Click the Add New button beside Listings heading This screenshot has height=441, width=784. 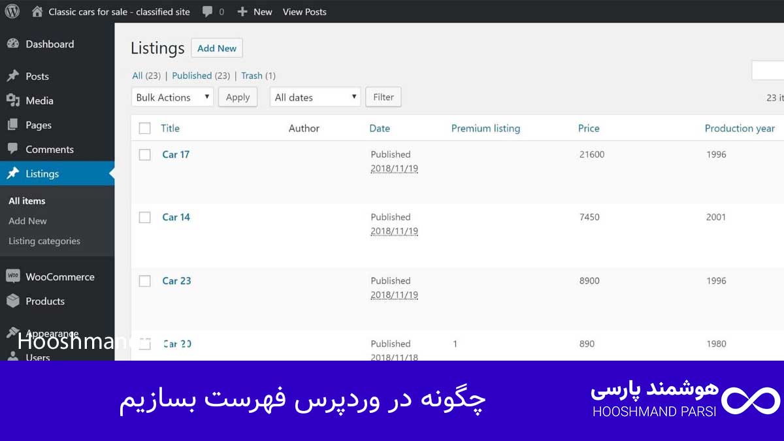coord(217,48)
